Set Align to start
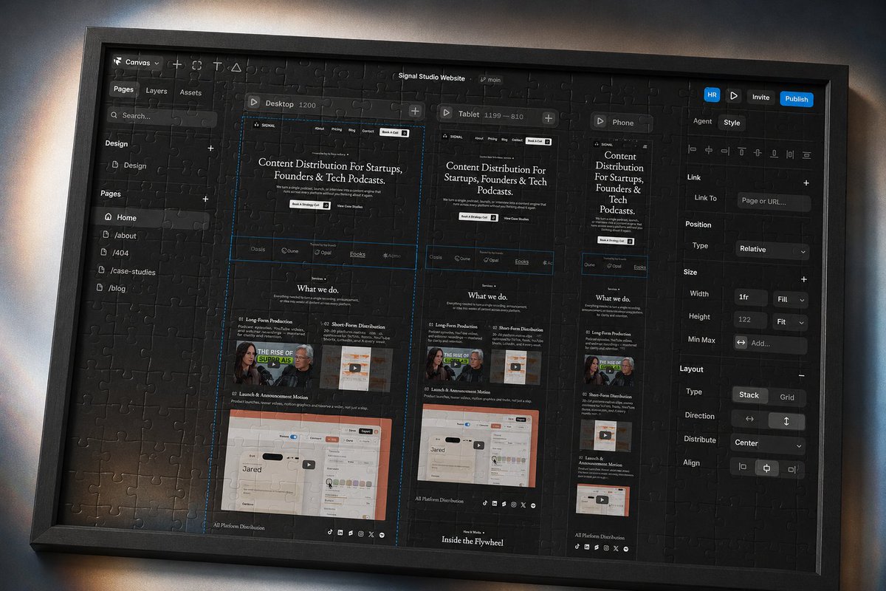 [743, 466]
